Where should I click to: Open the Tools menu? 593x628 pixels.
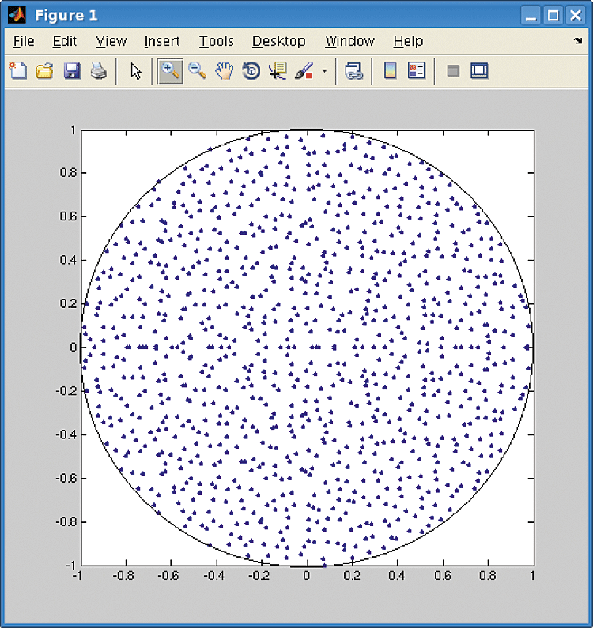216,41
